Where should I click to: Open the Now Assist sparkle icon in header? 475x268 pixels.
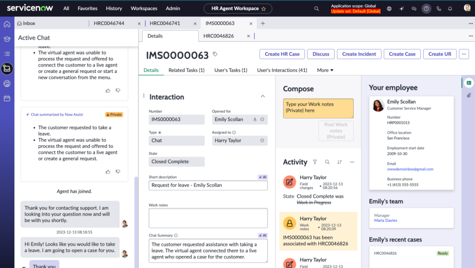pos(401,8)
